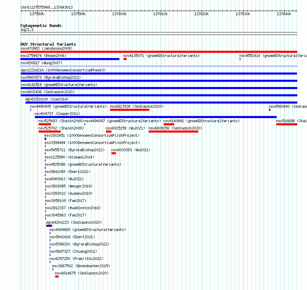The width and height of the screenshot is (307, 290).
Task: Click nsv525702 (Shaikh2009) label
Action: (61, 128)
